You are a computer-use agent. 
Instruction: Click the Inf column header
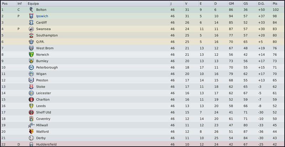[19, 4]
